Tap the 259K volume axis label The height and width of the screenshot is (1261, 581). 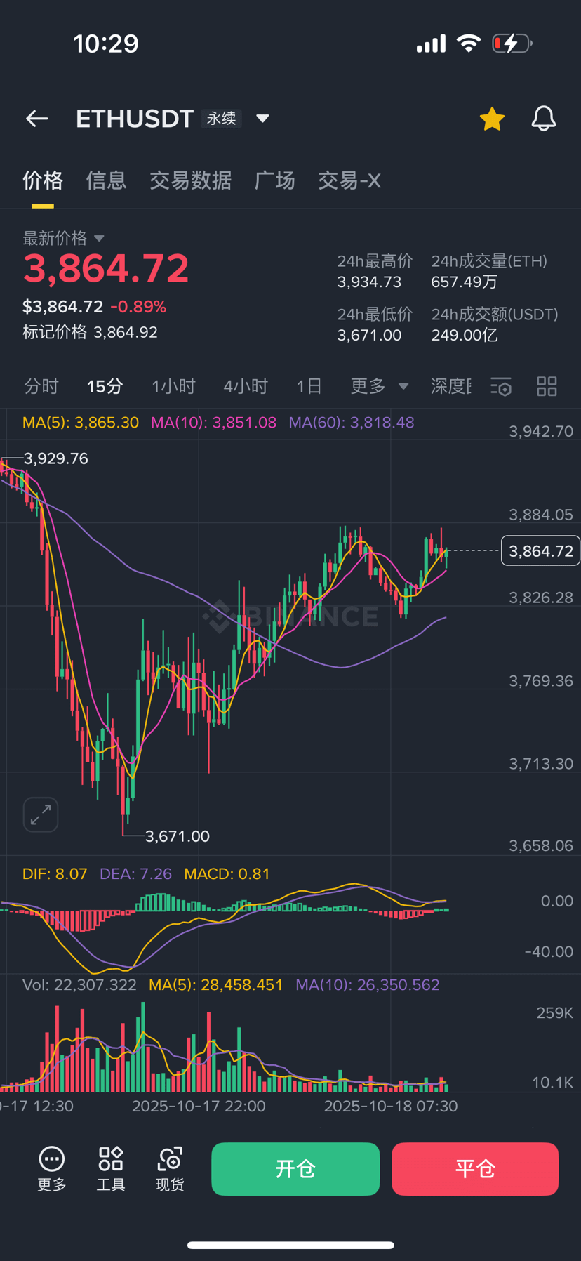(x=554, y=1013)
